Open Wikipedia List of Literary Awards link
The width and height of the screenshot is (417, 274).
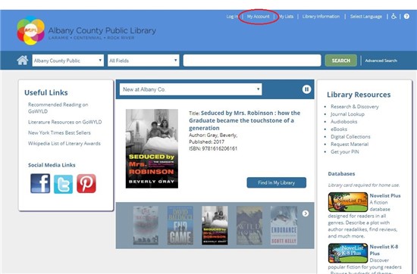64,143
